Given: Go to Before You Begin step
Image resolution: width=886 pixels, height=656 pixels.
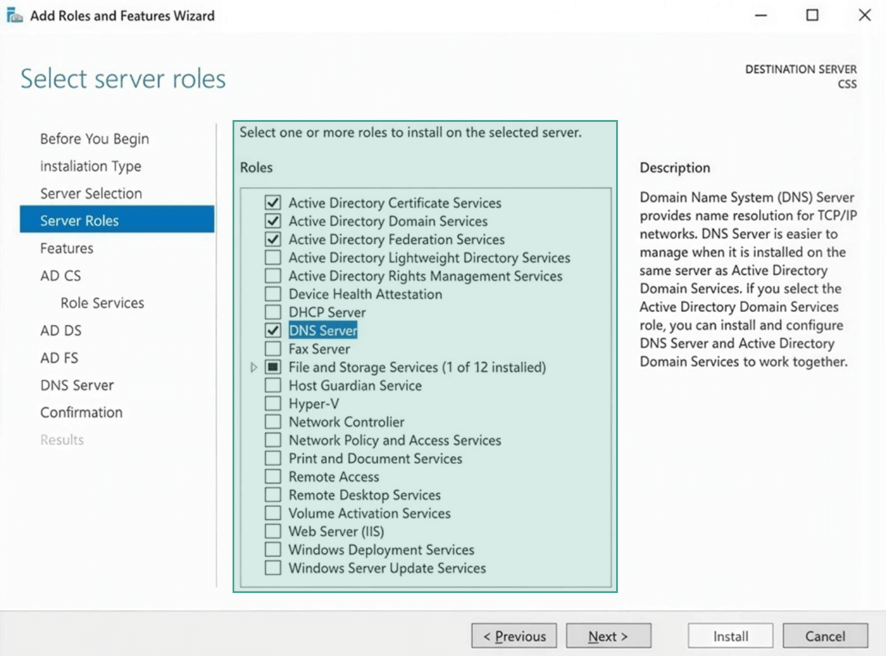Looking at the screenshot, I should (94, 139).
